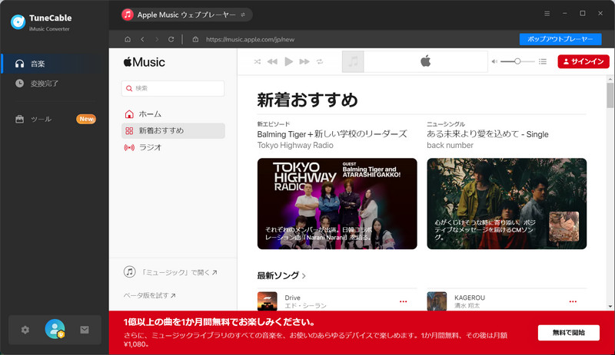Click the KAGEROU song artwork
This screenshot has height=355, width=615.
point(437,301)
